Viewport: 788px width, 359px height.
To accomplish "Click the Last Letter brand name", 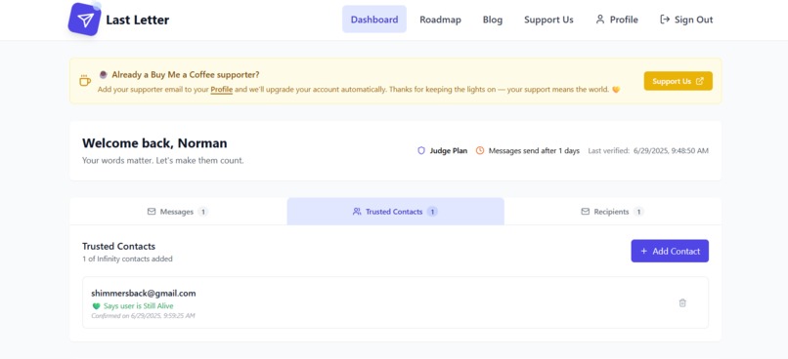I will (x=137, y=20).
